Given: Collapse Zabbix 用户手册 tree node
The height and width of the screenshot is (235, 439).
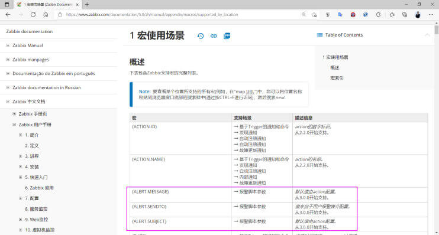Looking at the screenshot, I should [x=14, y=125].
